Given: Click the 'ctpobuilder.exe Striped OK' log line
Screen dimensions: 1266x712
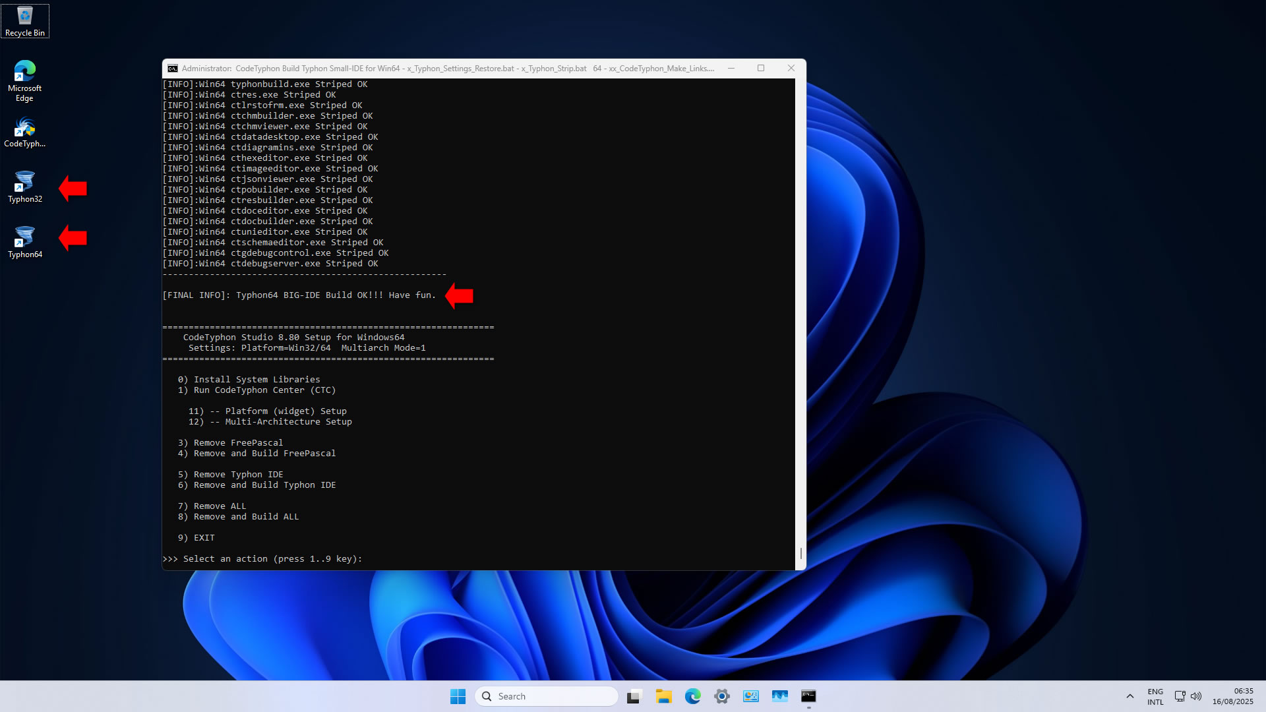Looking at the screenshot, I should (265, 190).
